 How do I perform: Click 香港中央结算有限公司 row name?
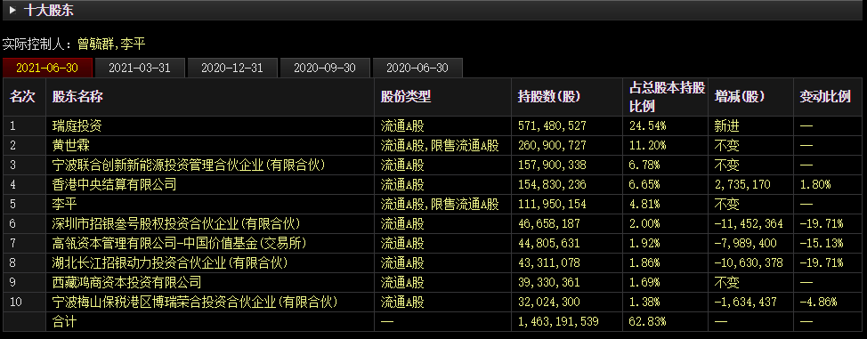pyautogui.click(x=114, y=185)
